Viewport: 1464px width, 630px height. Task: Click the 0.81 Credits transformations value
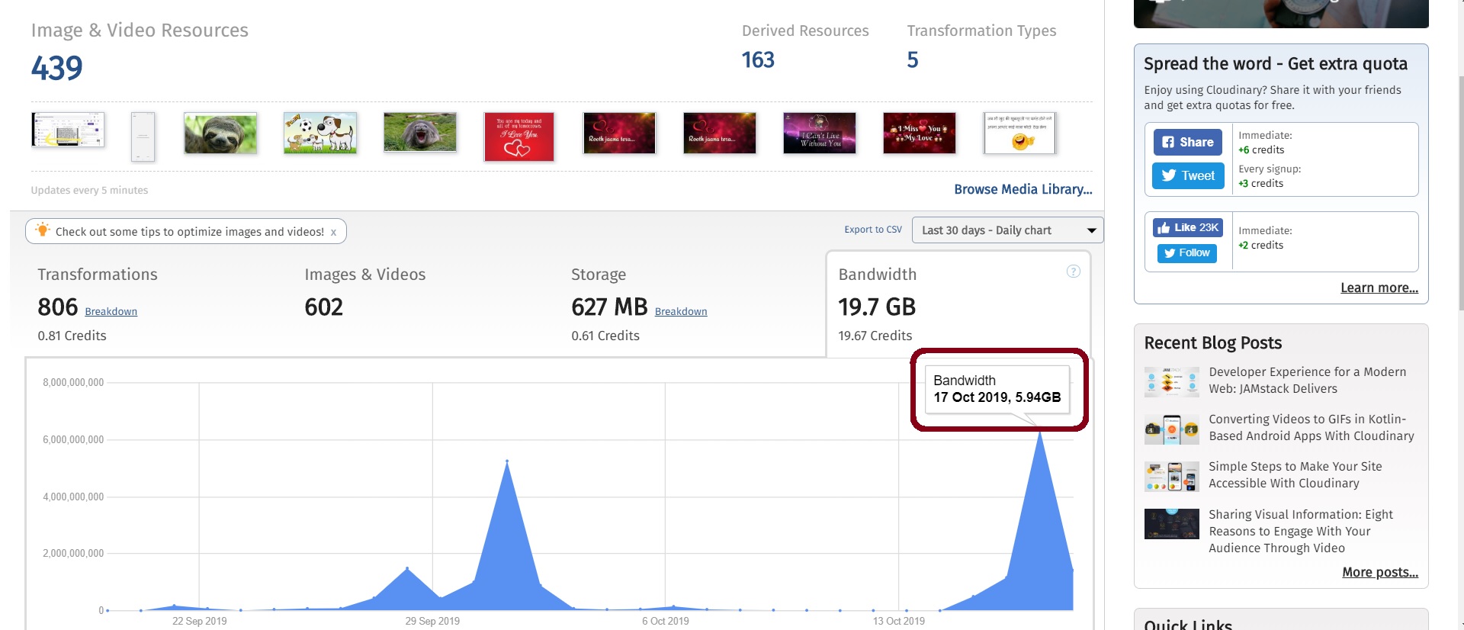tap(72, 336)
